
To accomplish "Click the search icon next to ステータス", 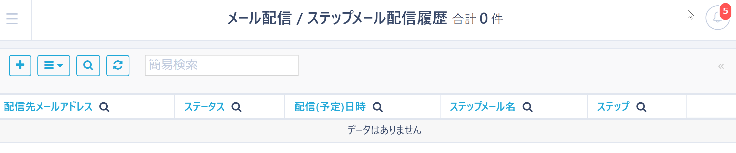I will [236, 107].
